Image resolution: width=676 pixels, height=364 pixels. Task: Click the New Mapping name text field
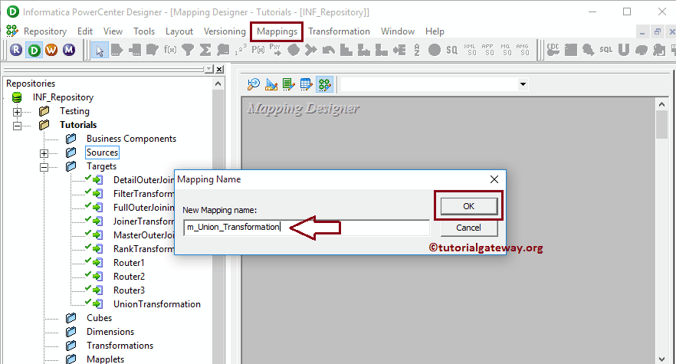307,227
